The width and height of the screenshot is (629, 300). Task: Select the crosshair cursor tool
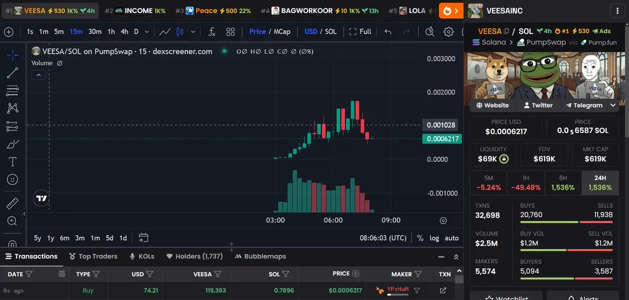click(x=13, y=55)
